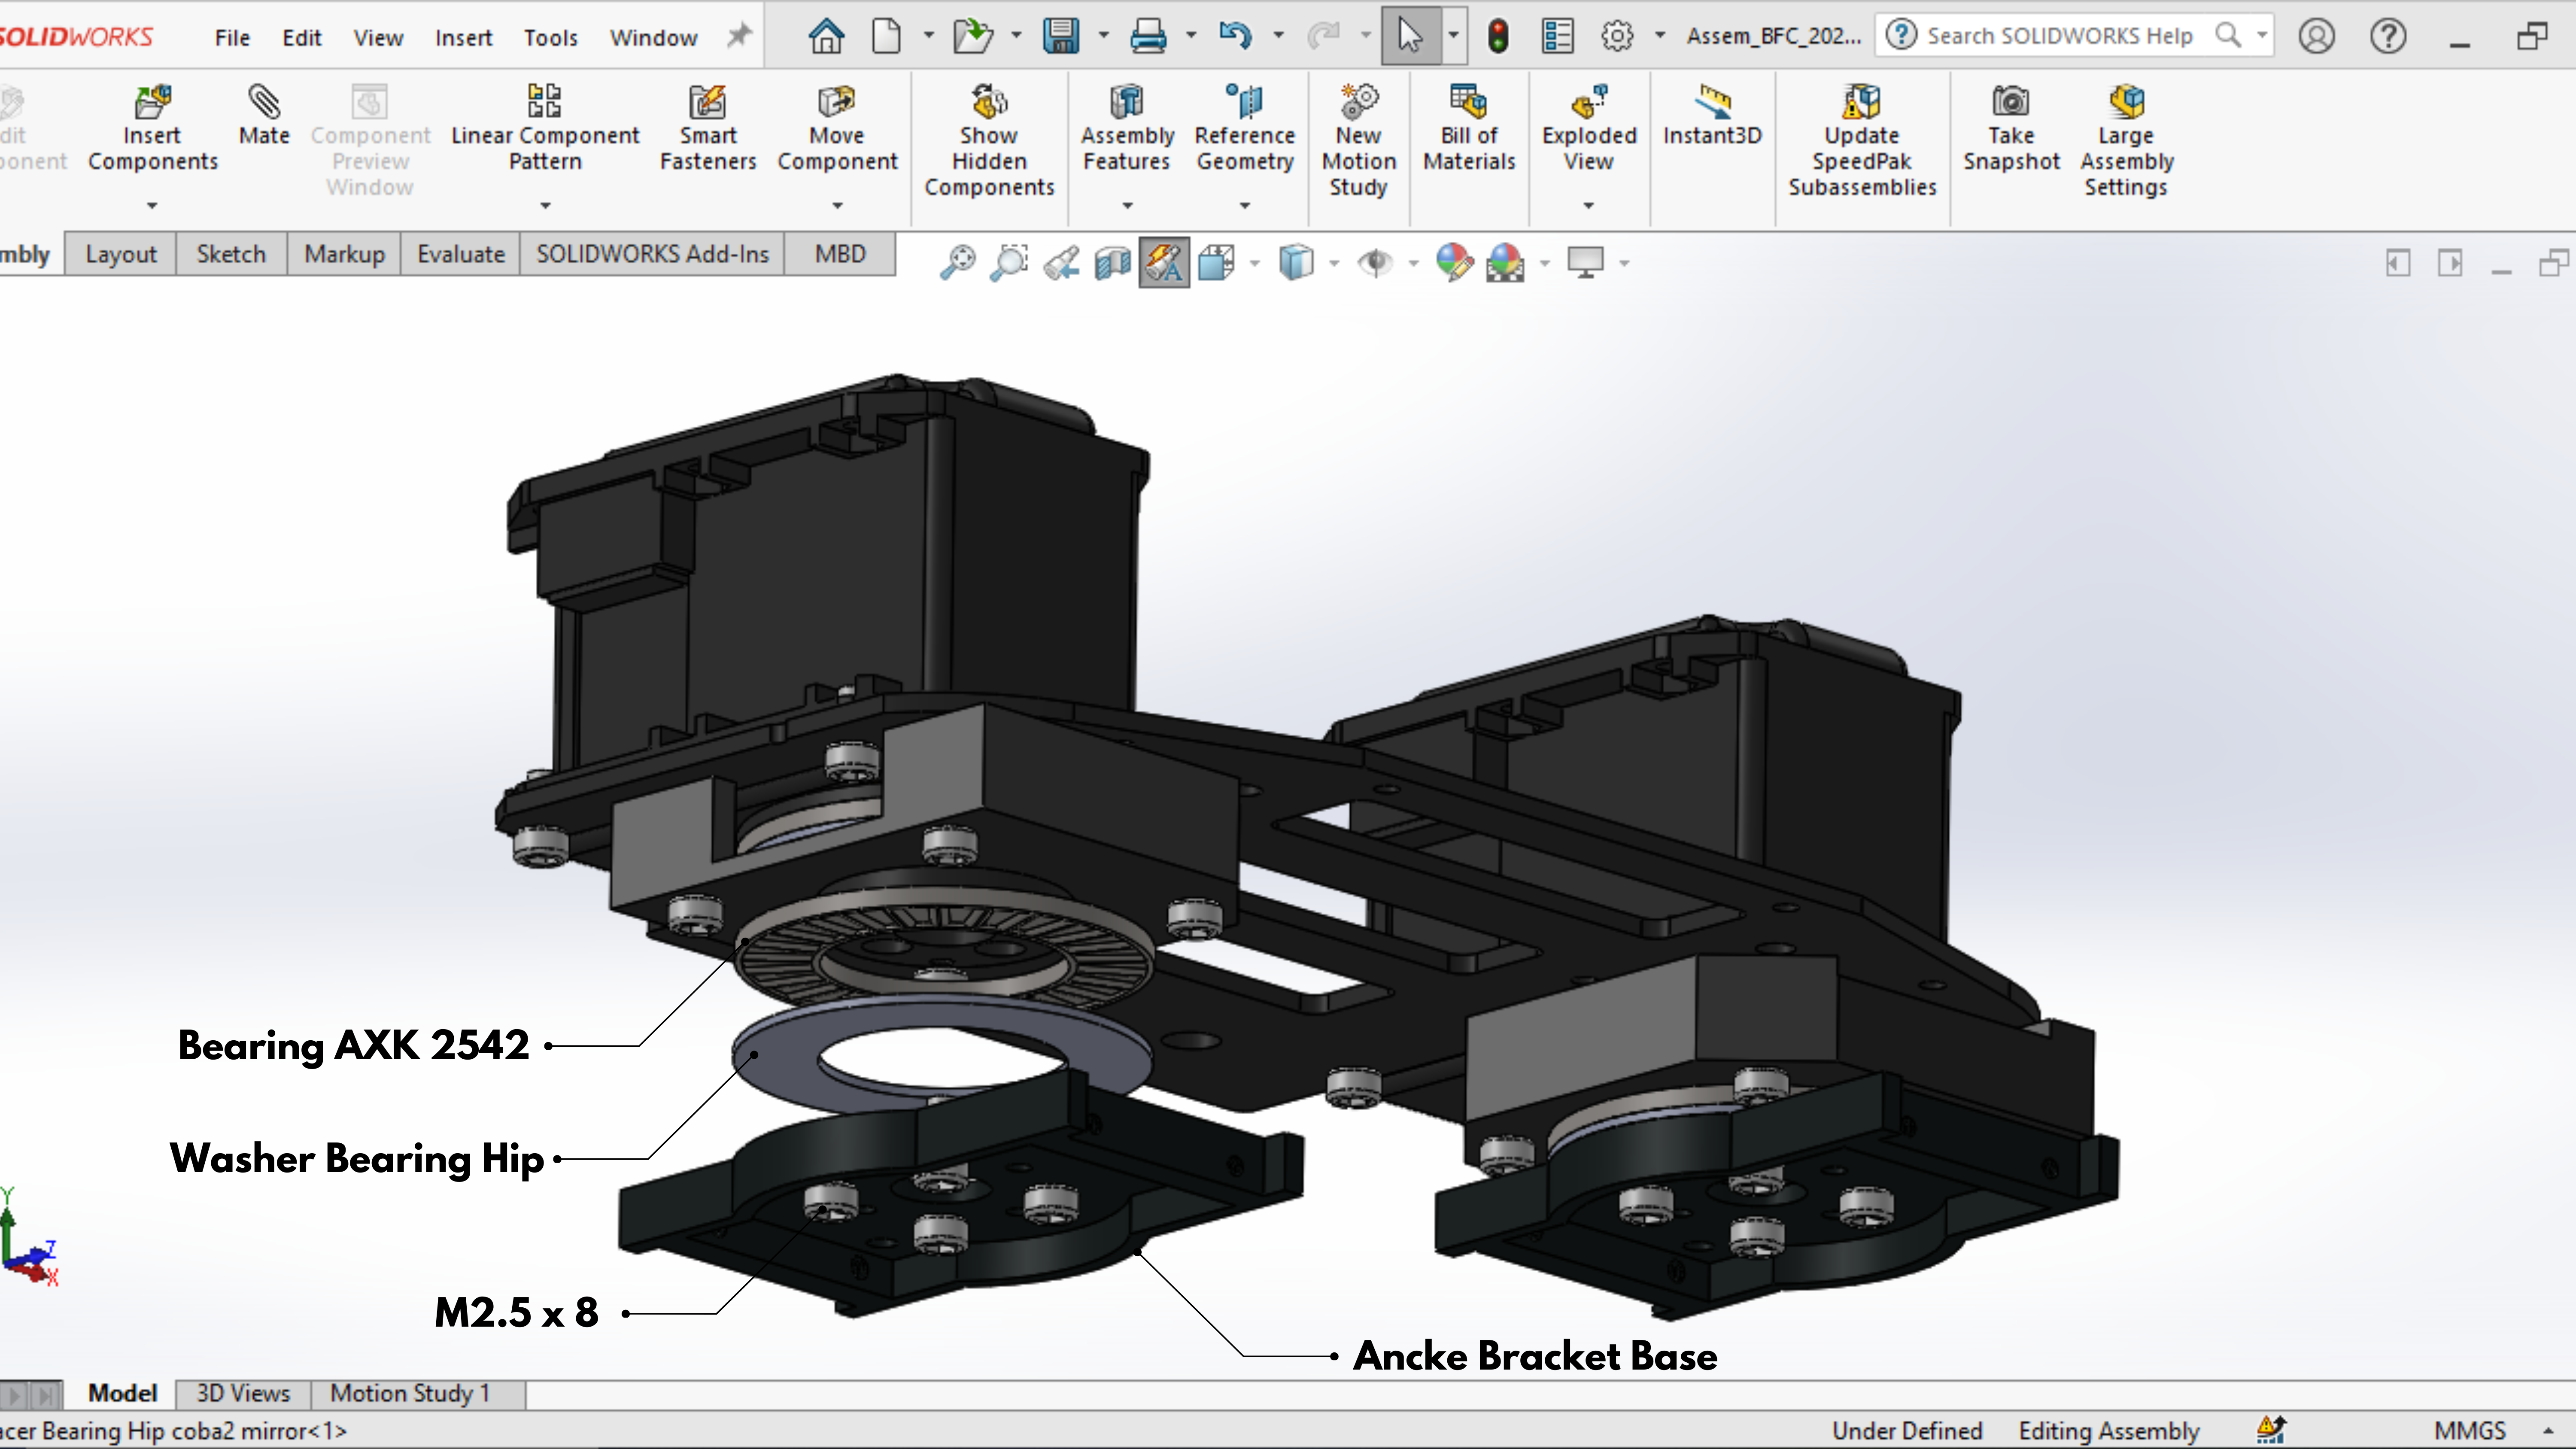The image size is (2576, 1449).
Task: Expand Exploded View dropdown arrow
Action: click(x=1589, y=206)
